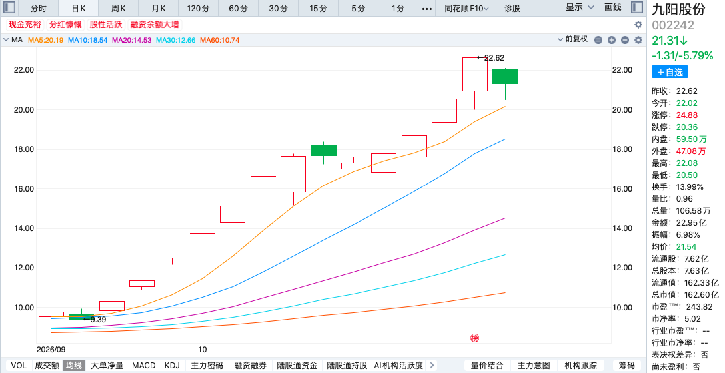The height and width of the screenshot is (373, 725).
Task: Click the 融资余额大增 tag
Action: [155, 25]
